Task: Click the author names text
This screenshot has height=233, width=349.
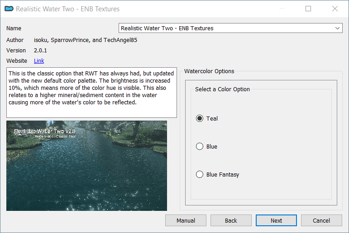Action: [85, 40]
